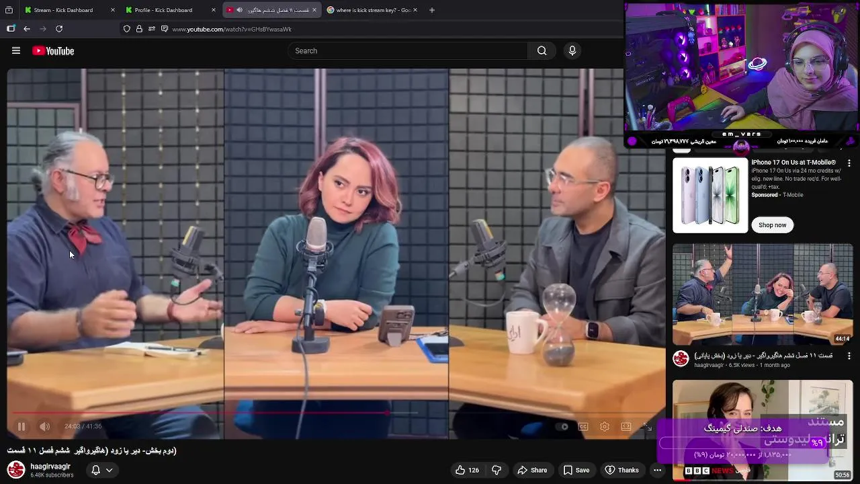This screenshot has width=860, height=484.
Task: Mute the video player volume
Action: (44, 426)
